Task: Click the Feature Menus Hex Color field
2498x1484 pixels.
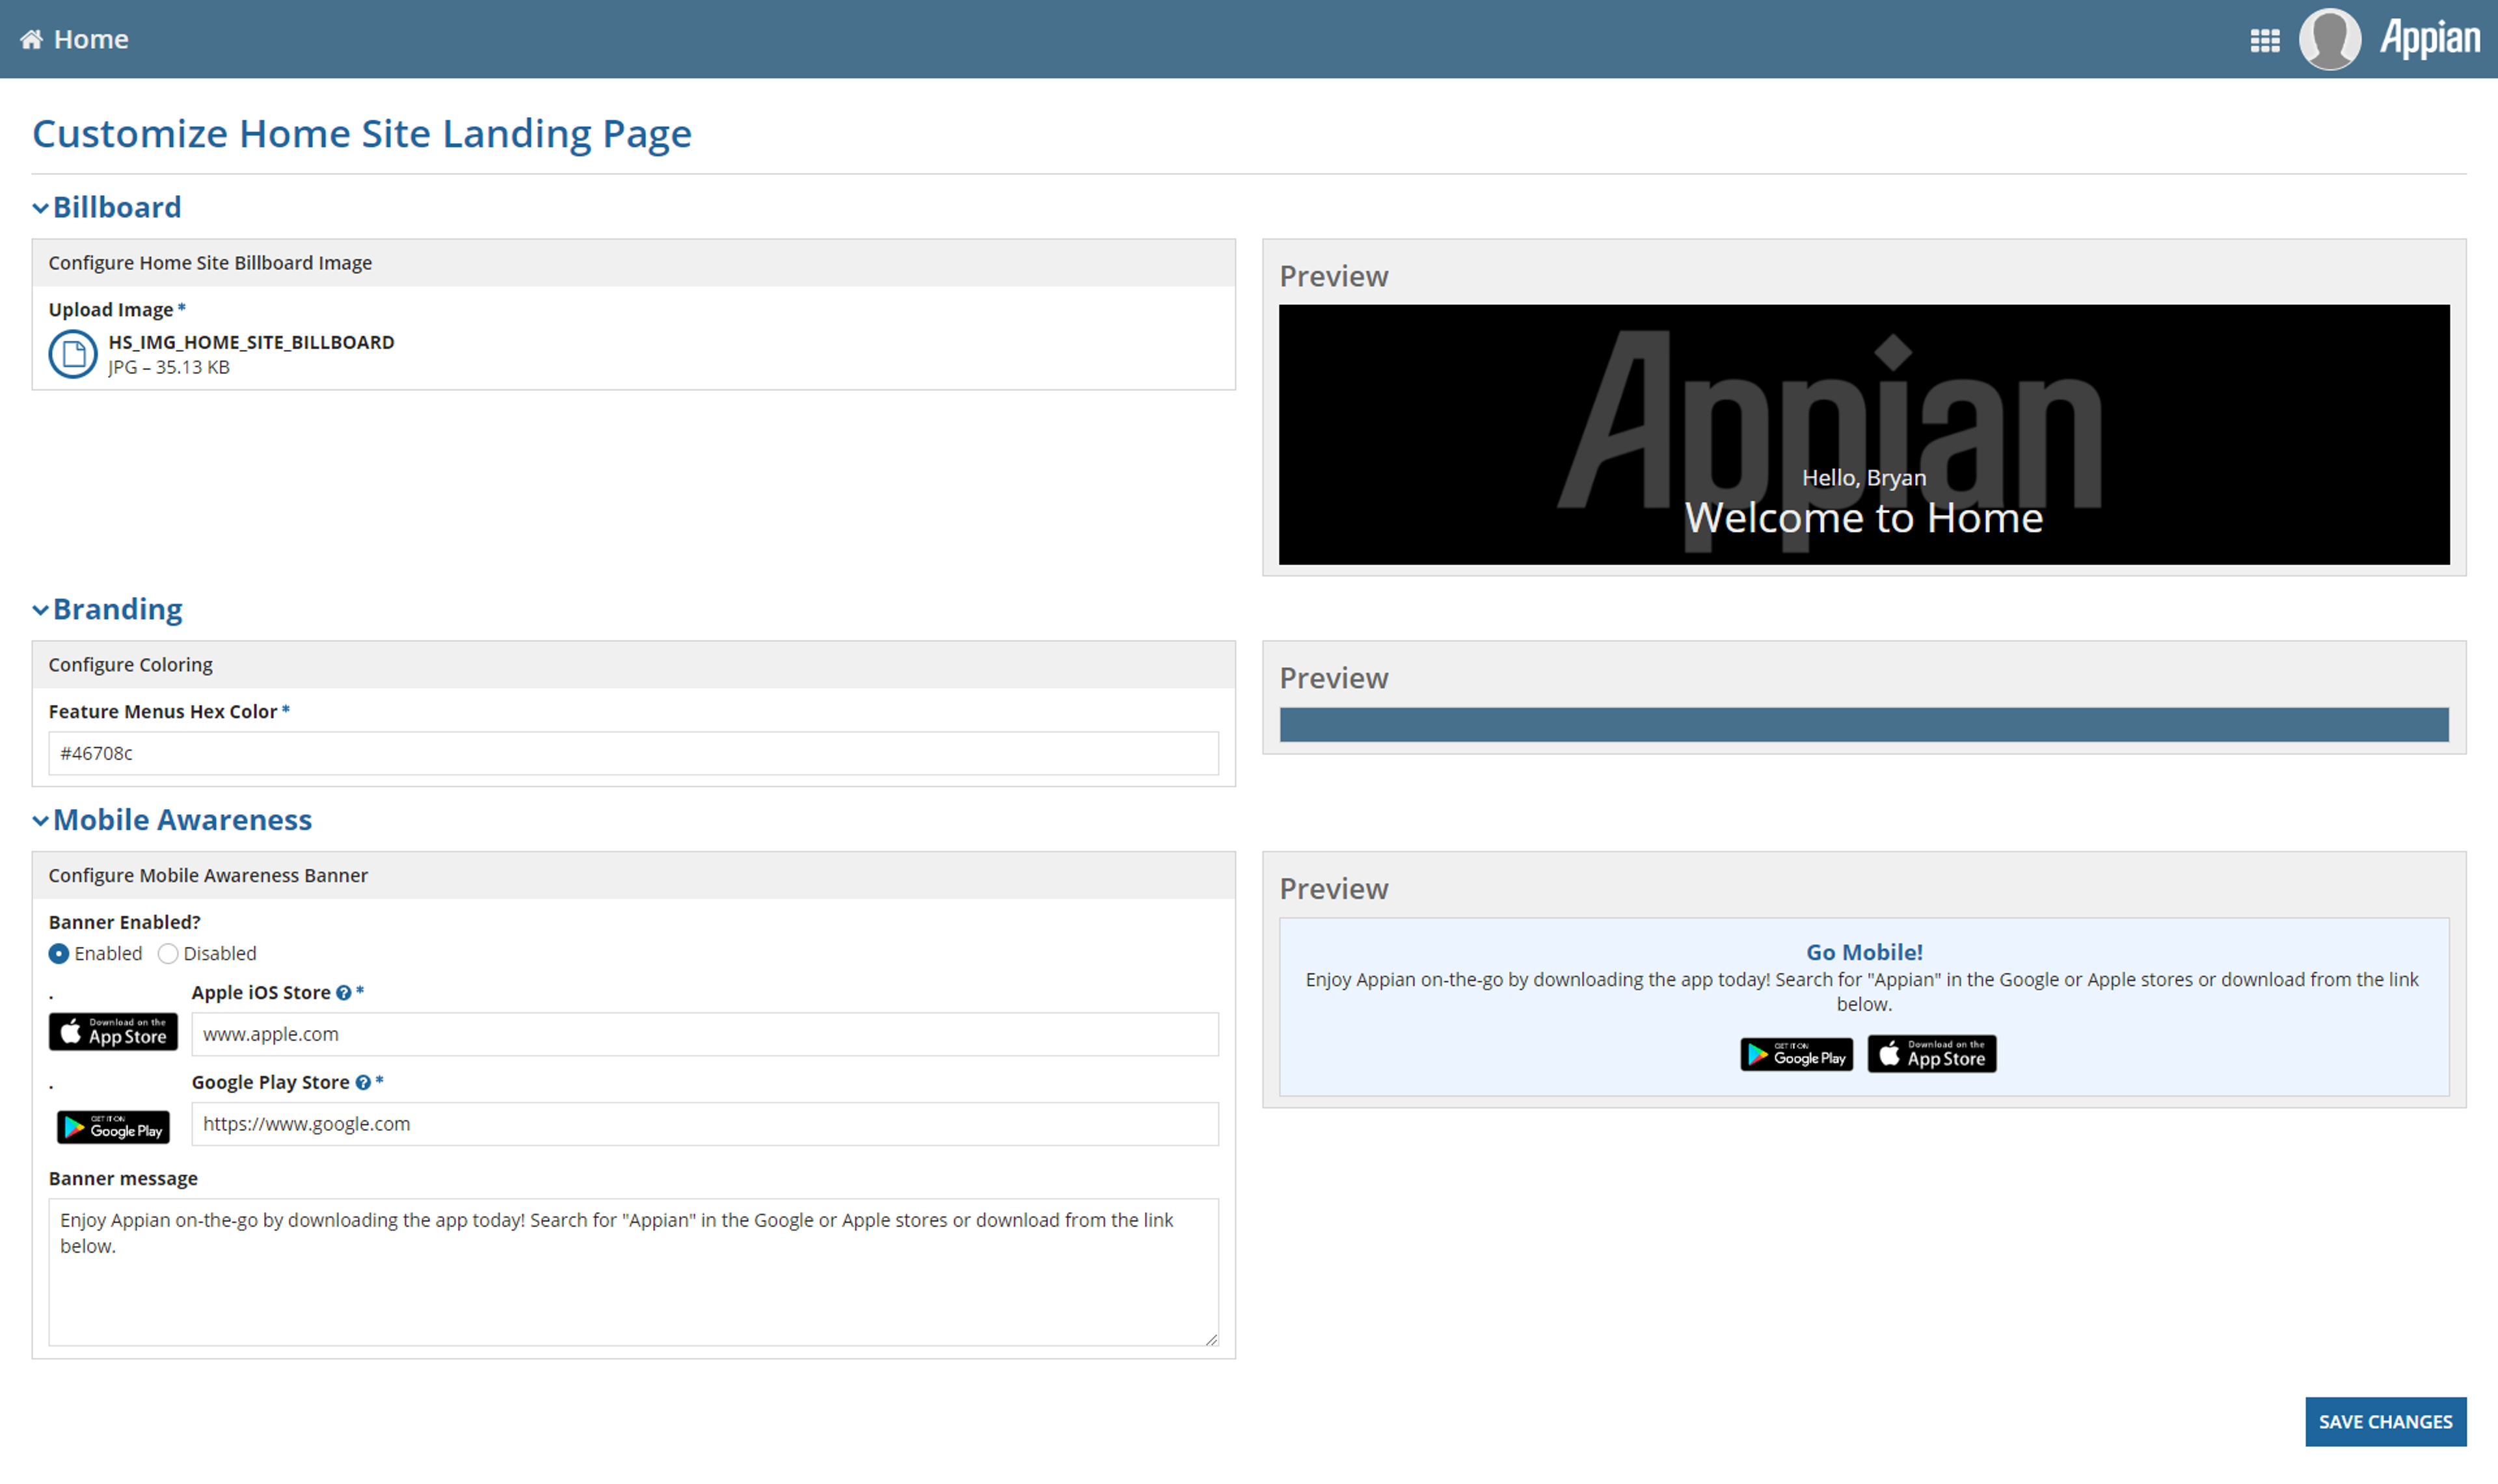Action: click(634, 753)
